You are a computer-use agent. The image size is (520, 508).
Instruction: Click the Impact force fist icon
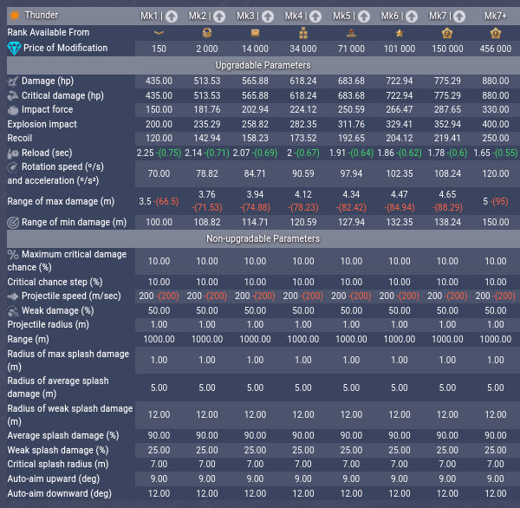point(13,110)
